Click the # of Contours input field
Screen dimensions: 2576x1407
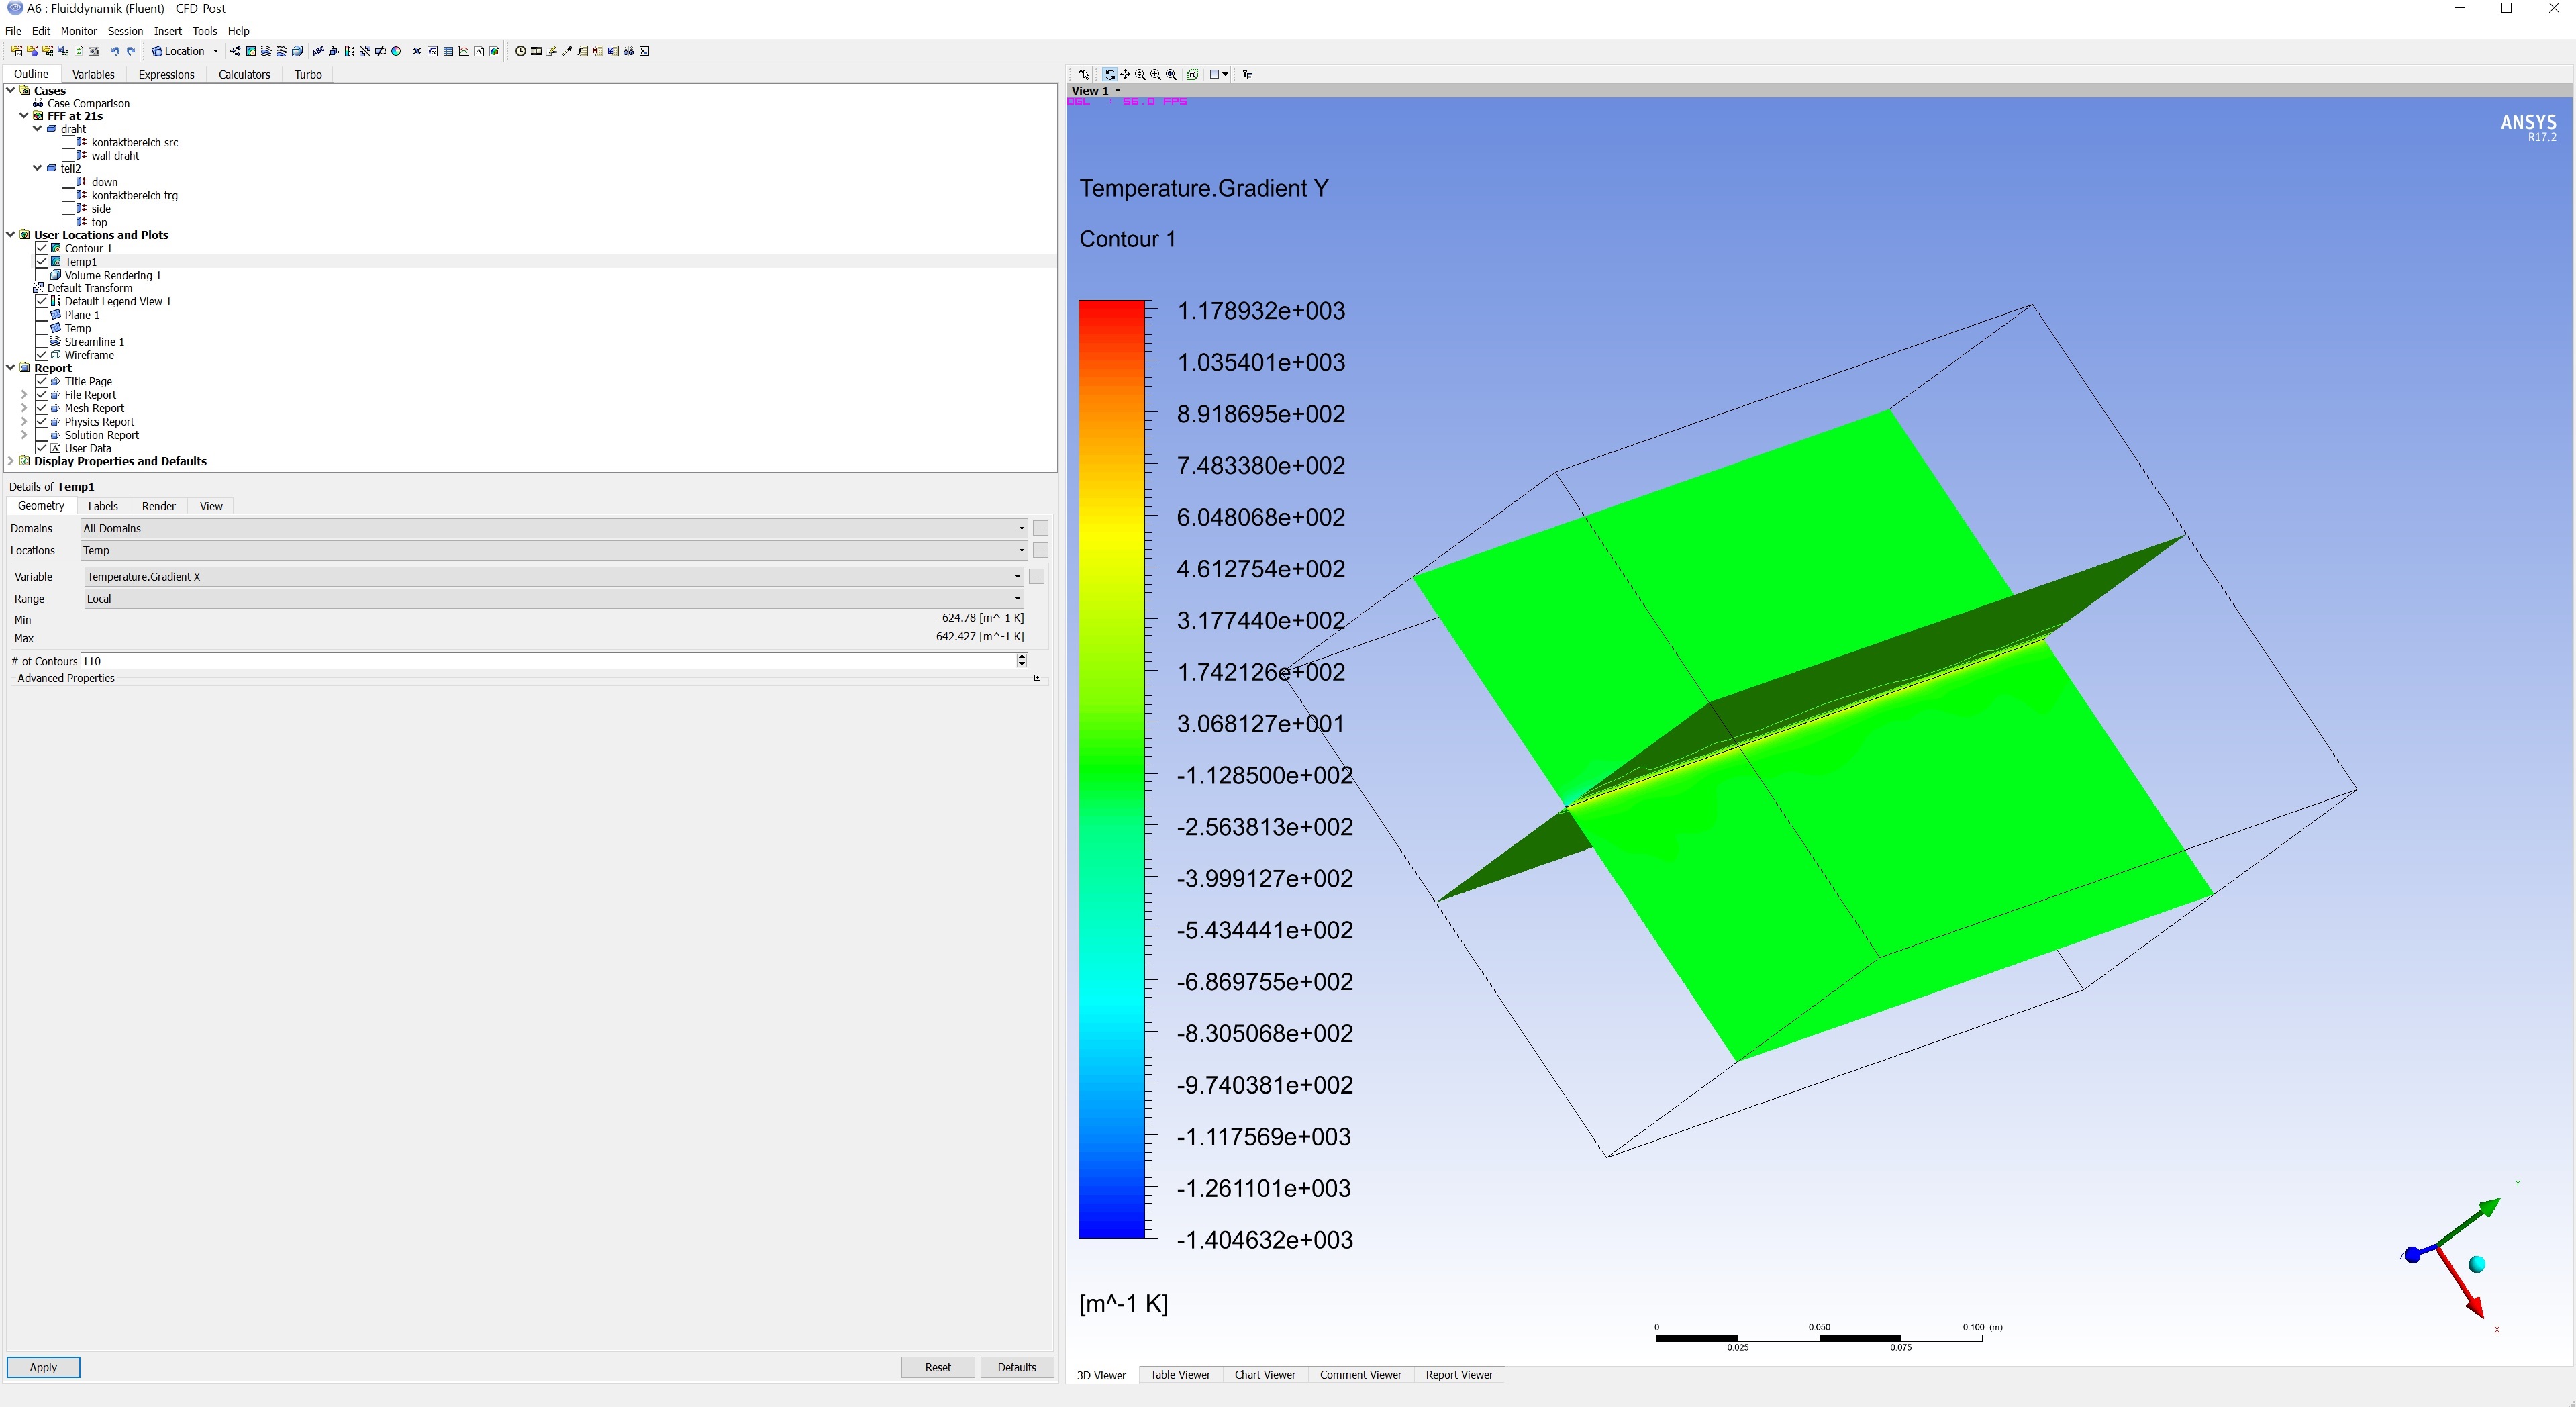point(548,661)
